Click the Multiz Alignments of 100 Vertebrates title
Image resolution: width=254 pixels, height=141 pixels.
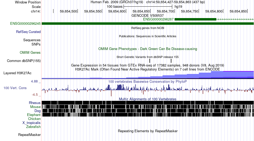(148, 99)
